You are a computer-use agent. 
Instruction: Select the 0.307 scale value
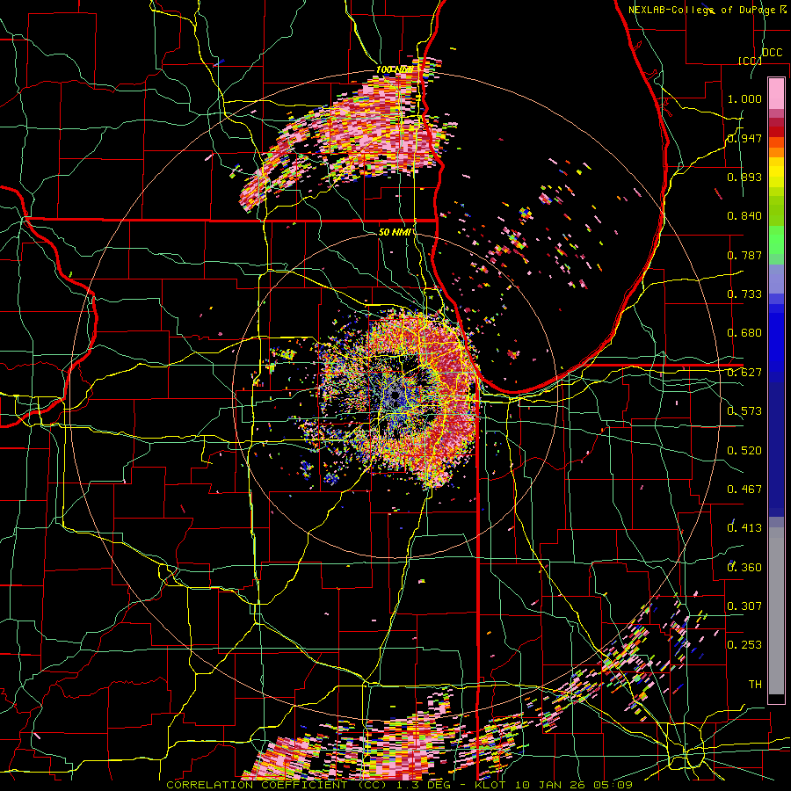click(x=744, y=606)
